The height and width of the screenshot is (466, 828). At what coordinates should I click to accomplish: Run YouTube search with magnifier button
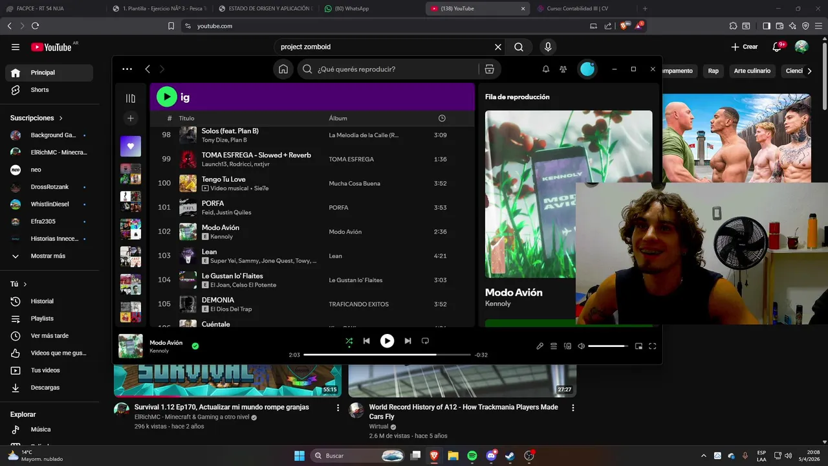[x=519, y=47]
